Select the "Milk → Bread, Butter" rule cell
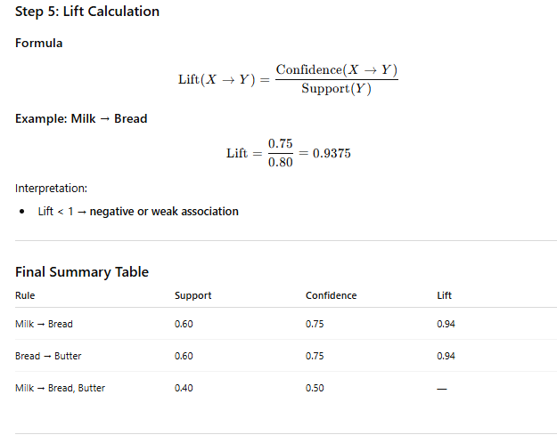This screenshot has height=443, width=557. [60, 388]
